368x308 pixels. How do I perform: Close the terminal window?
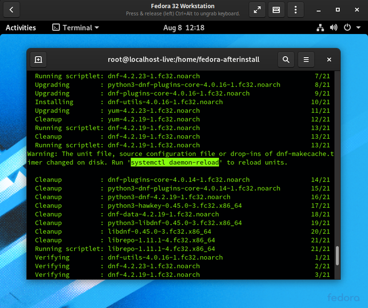[329, 60]
